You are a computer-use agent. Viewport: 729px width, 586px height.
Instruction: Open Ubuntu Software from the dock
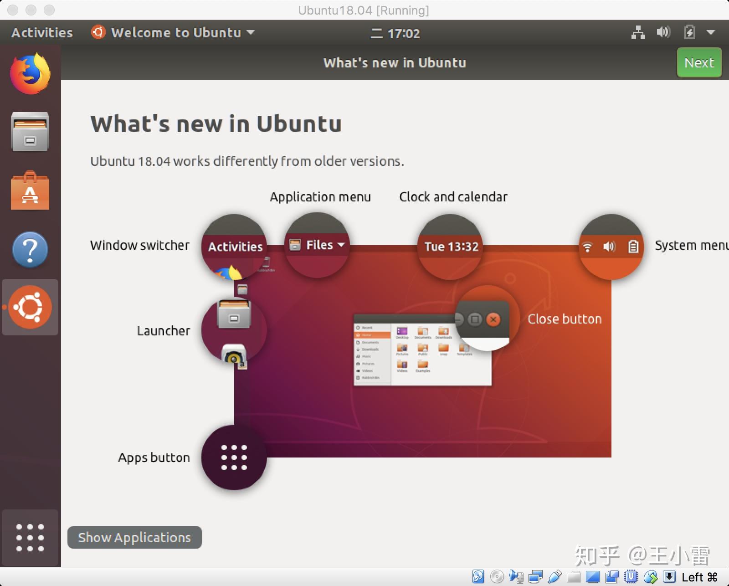(x=30, y=190)
